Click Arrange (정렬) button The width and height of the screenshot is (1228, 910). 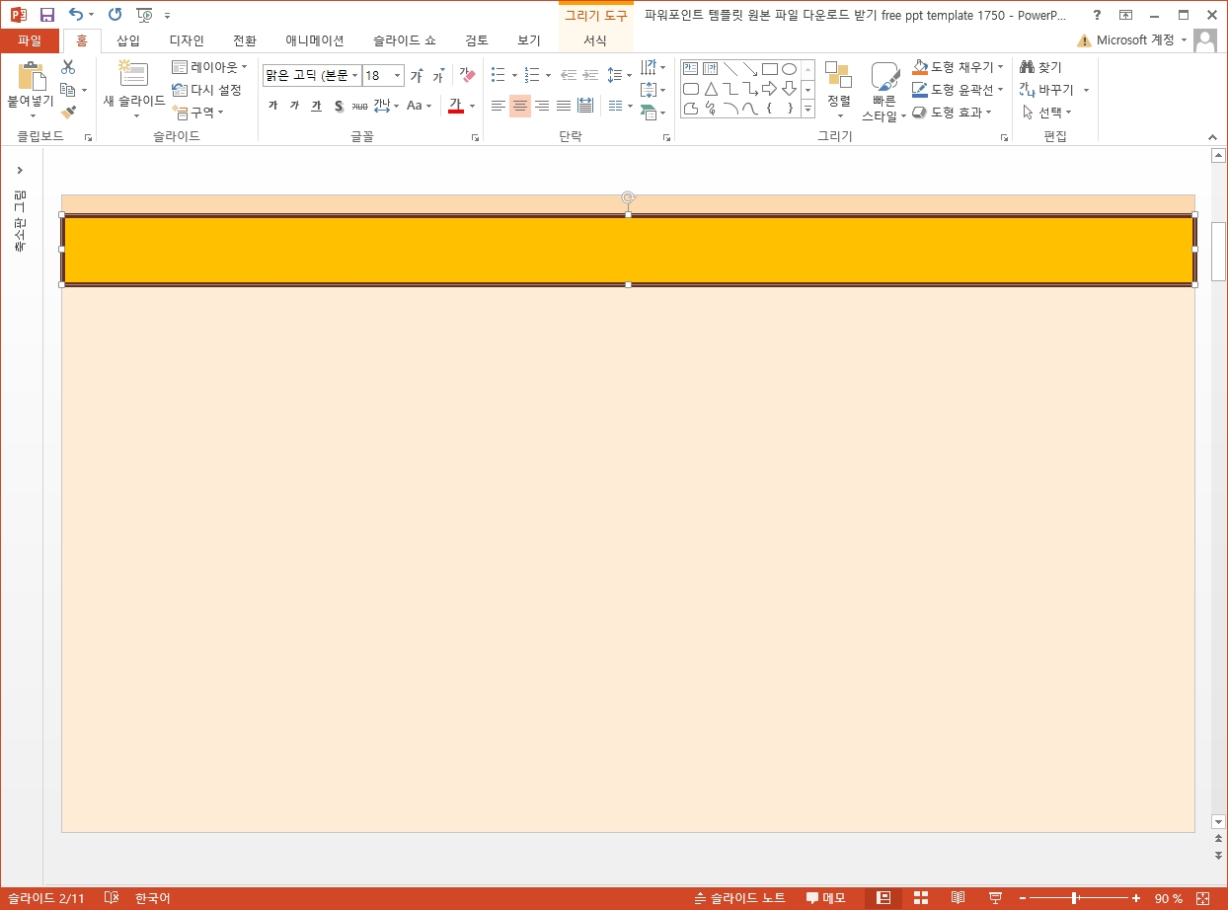click(x=838, y=89)
